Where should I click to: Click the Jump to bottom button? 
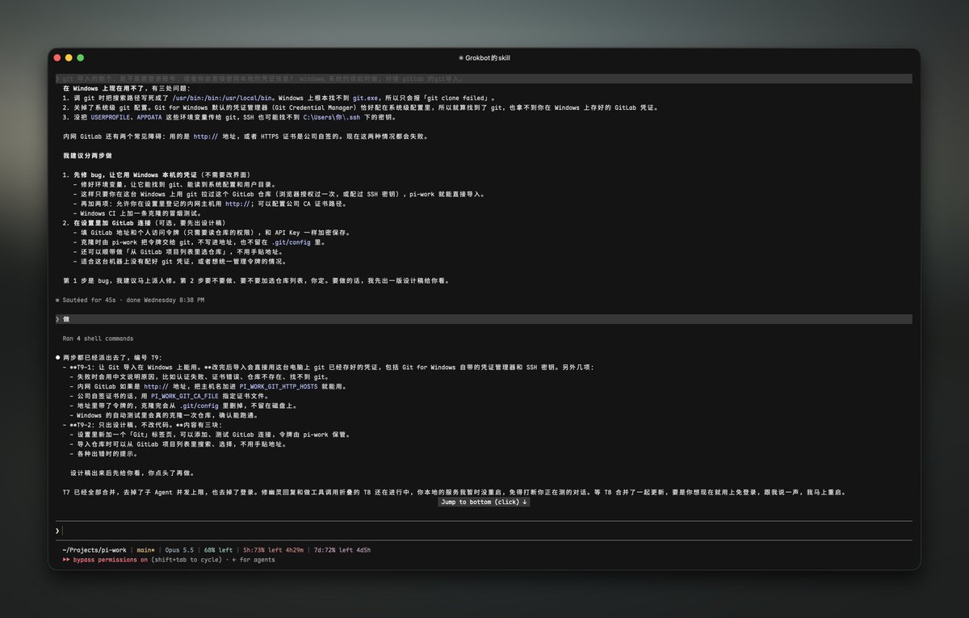coord(483,502)
